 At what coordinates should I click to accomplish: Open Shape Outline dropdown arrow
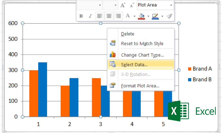pos(162,16)
